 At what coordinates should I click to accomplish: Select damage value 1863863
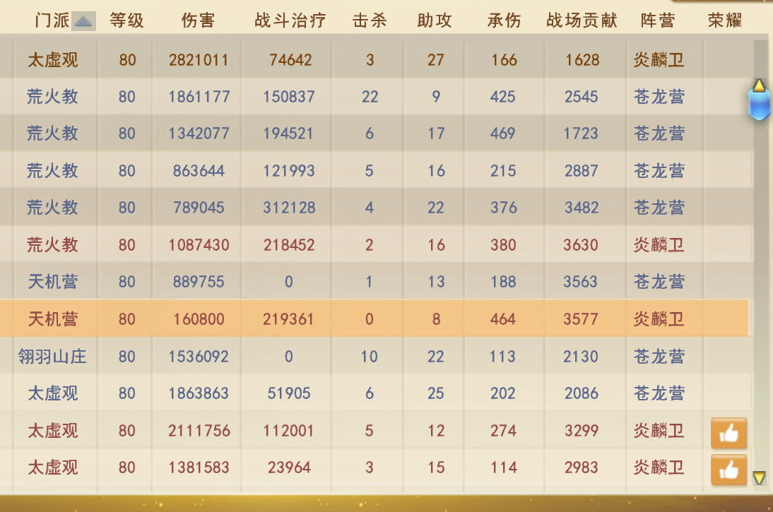click(x=199, y=393)
